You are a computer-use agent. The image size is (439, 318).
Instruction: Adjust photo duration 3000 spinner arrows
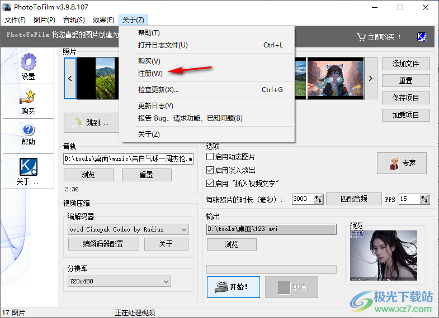pos(318,199)
